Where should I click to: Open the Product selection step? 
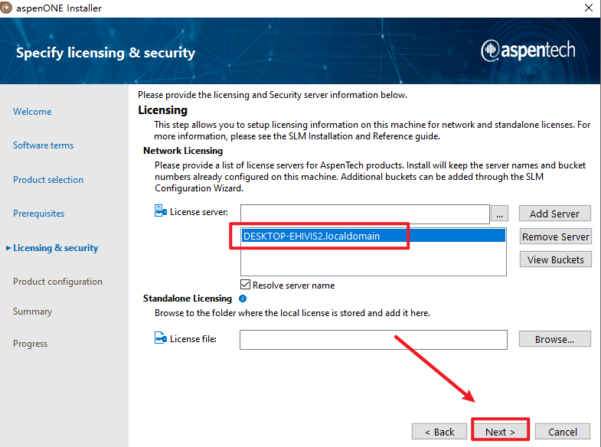[x=48, y=180]
